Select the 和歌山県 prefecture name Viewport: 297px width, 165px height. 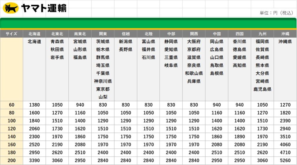[x=194, y=73]
